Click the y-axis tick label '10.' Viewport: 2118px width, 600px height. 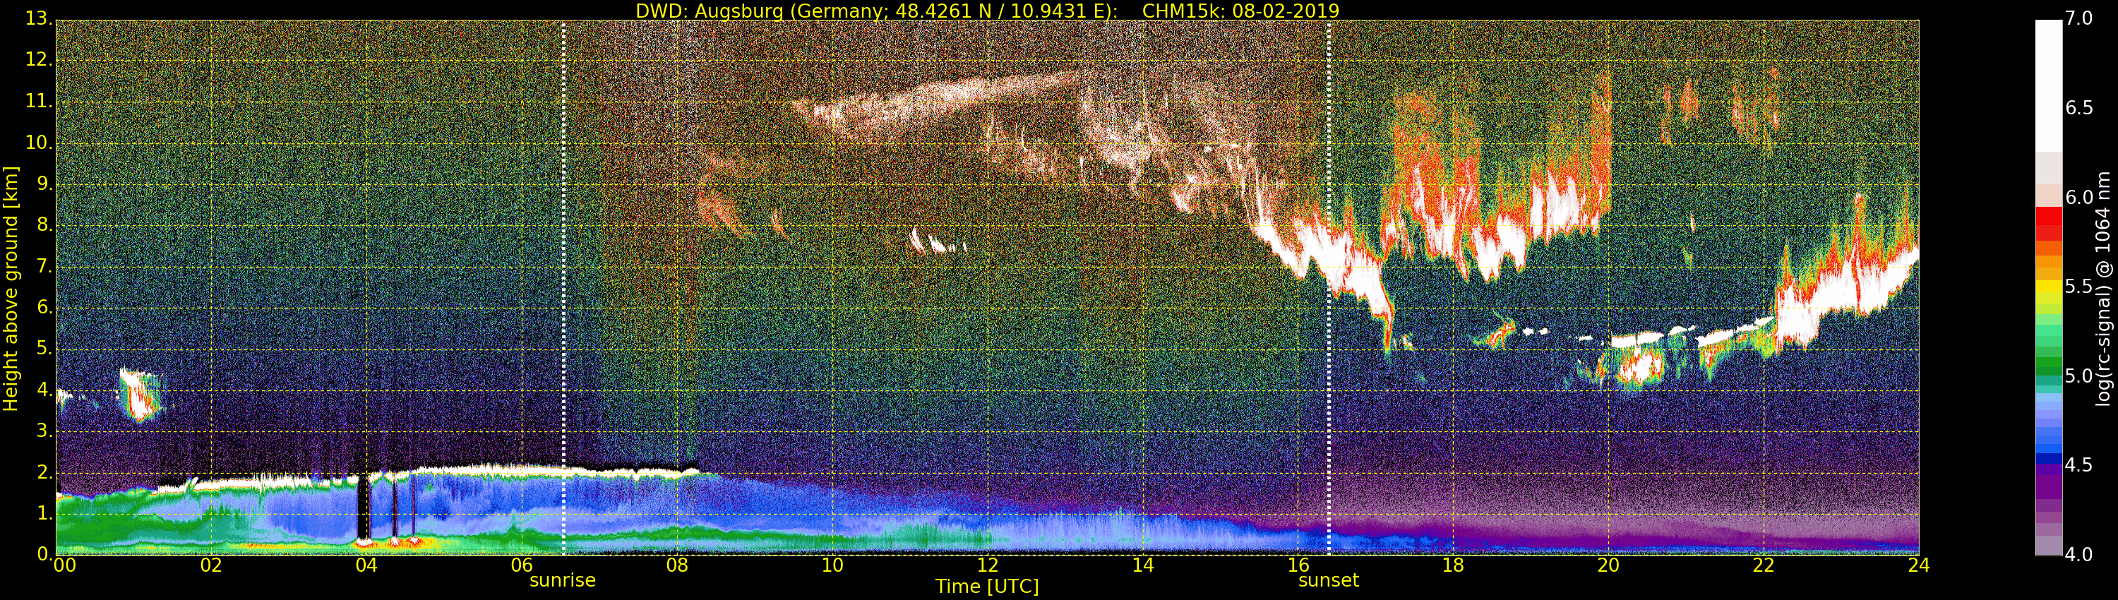pos(38,142)
